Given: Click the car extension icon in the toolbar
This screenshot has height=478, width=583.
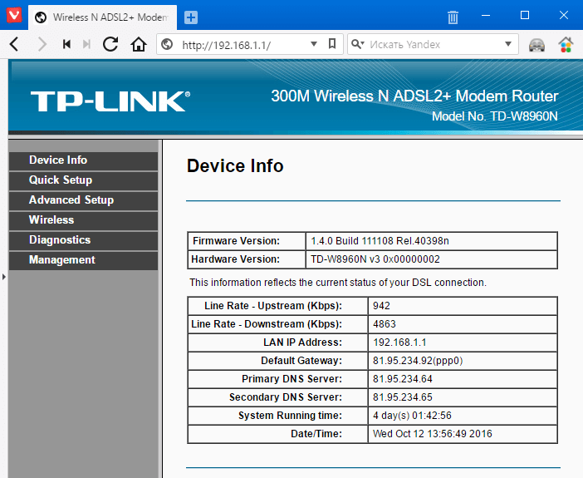Looking at the screenshot, I should [x=536, y=45].
